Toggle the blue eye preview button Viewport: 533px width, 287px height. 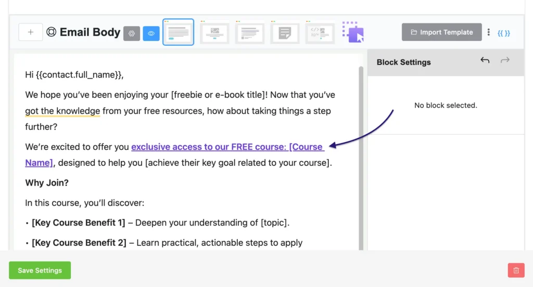[x=151, y=33]
